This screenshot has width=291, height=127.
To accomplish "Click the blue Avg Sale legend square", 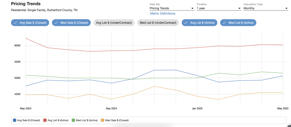I will (x=14, y=120).
